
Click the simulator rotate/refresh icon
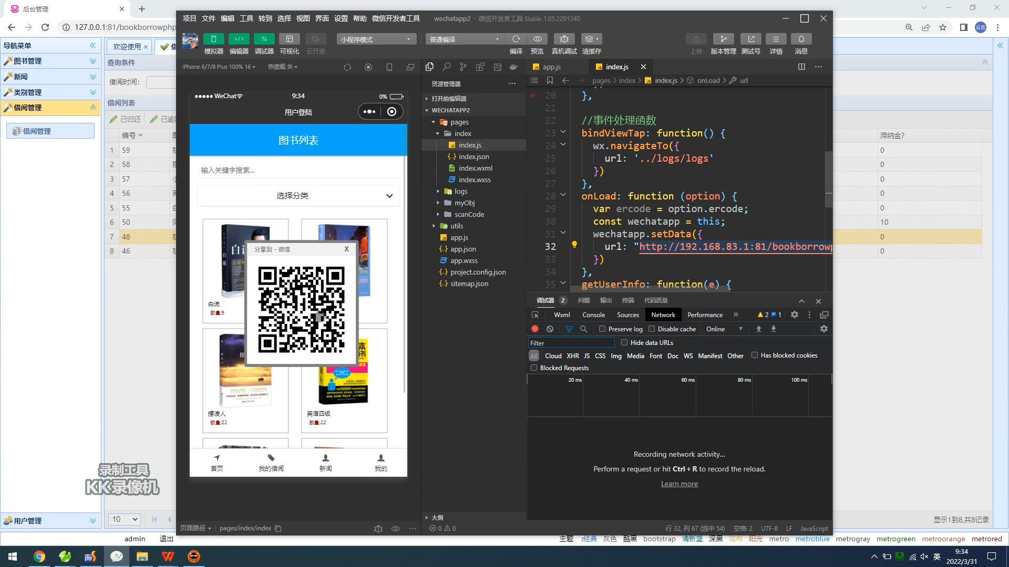point(347,67)
